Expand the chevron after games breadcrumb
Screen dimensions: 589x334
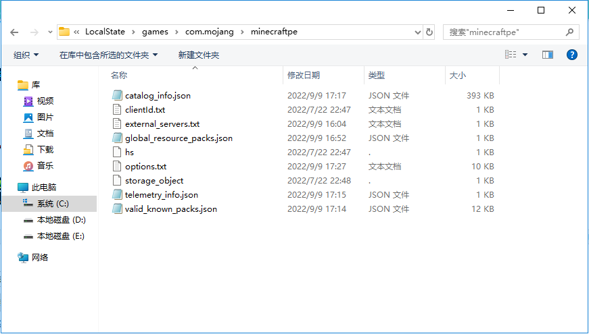176,32
